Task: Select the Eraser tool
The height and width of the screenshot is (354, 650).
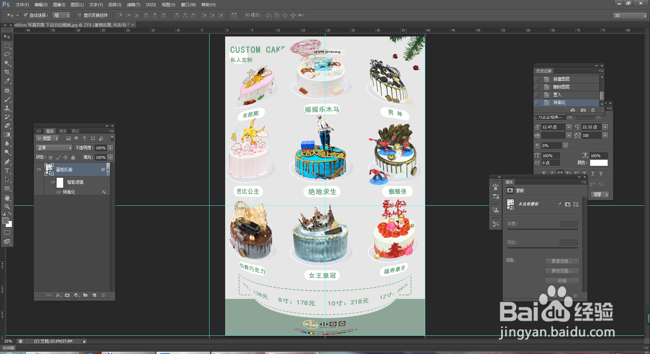Action: pyautogui.click(x=7, y=126)
